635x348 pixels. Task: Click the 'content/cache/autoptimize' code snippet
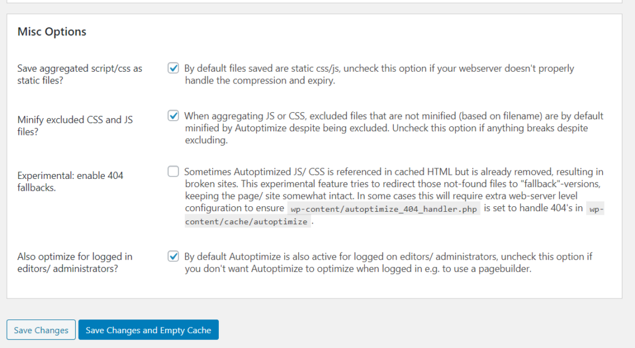[246, 222]
